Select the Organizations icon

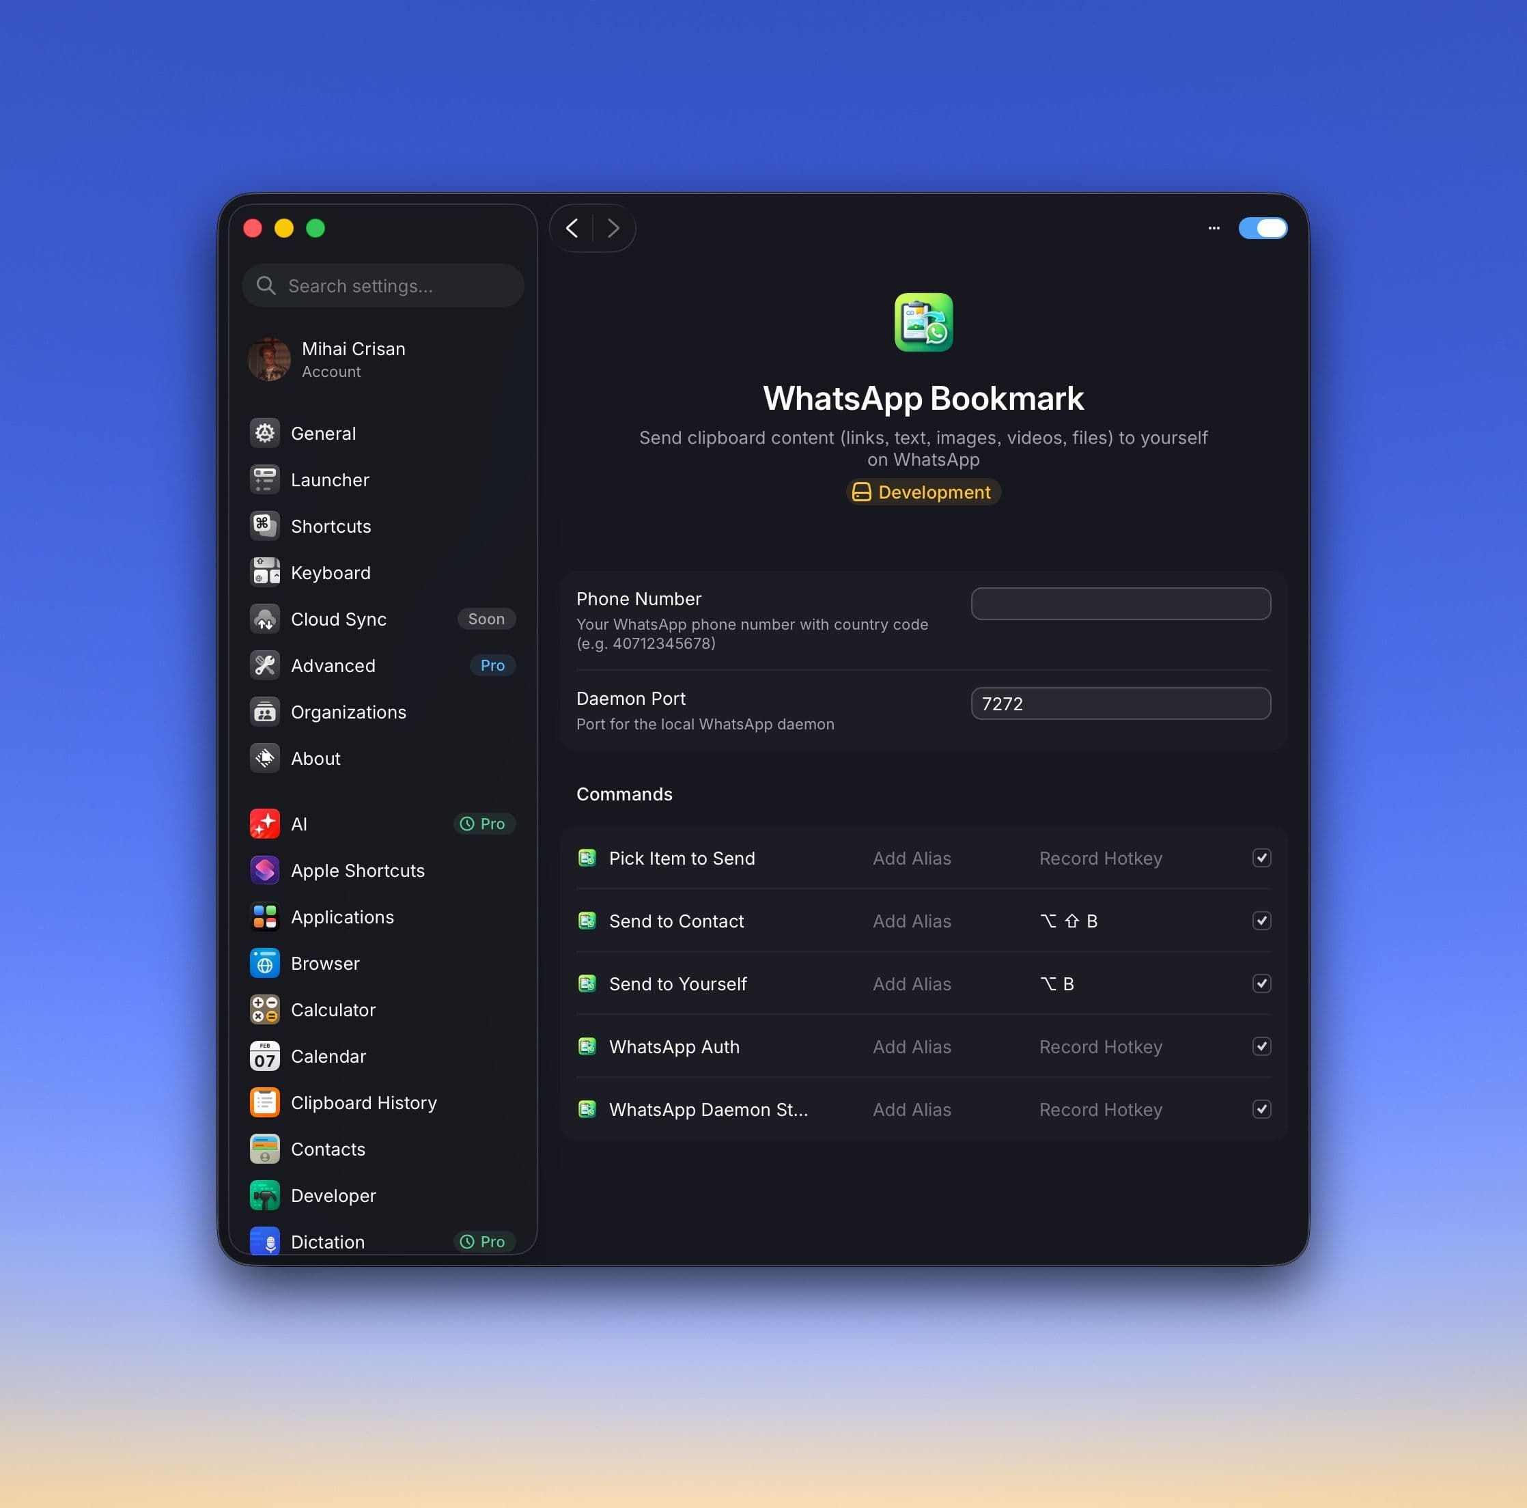point(265,712)
